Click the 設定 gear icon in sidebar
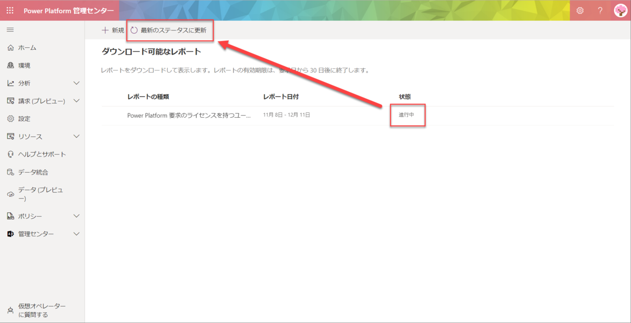Viewport: 631px width, 323px height. (x=11, y=119)
